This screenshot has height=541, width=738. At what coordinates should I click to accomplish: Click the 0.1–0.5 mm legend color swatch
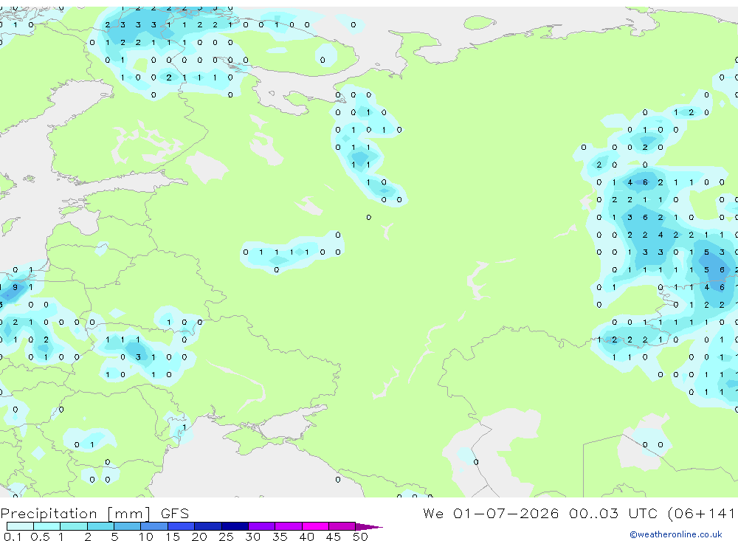tap(20, 526)
